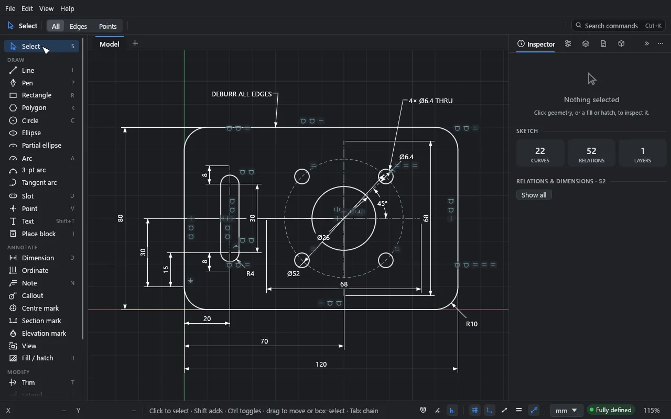Choose the Place block tool
This screenshot has height=419, width=671.
42,234
